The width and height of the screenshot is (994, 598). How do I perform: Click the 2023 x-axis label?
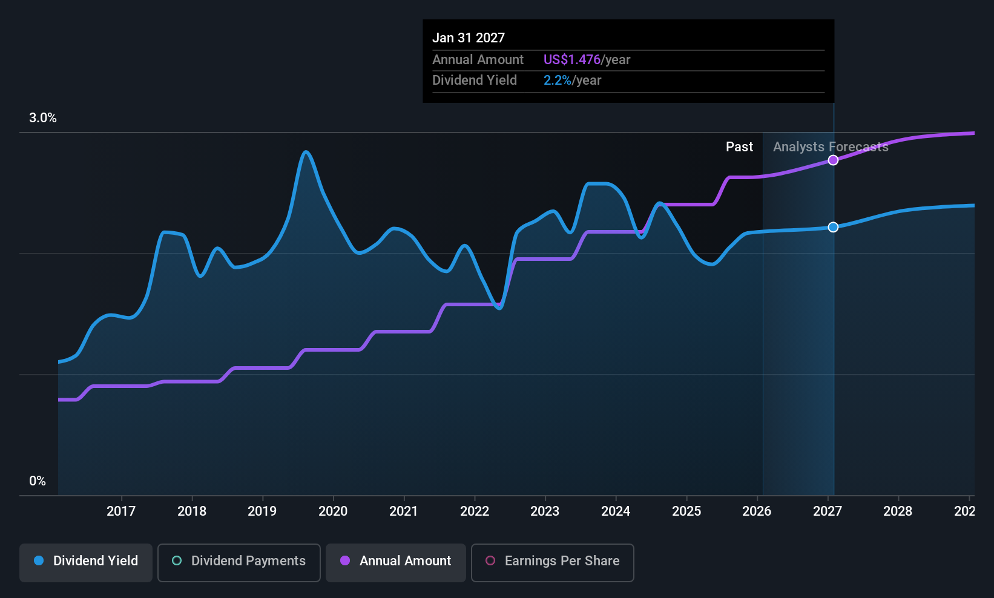[x=545, y=511]
